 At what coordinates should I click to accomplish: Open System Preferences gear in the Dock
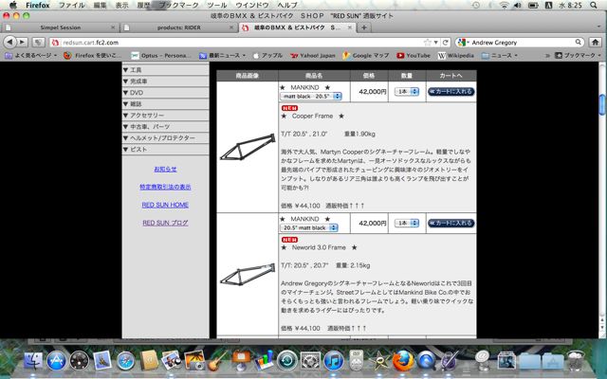310,361
